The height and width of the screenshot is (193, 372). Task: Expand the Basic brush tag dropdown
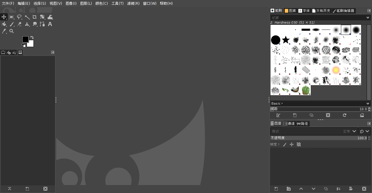coord(368,103)
